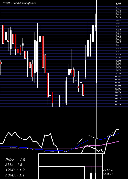Click the 1.16 price axis label
Viewport: 128px width, 179px height.
118,45
